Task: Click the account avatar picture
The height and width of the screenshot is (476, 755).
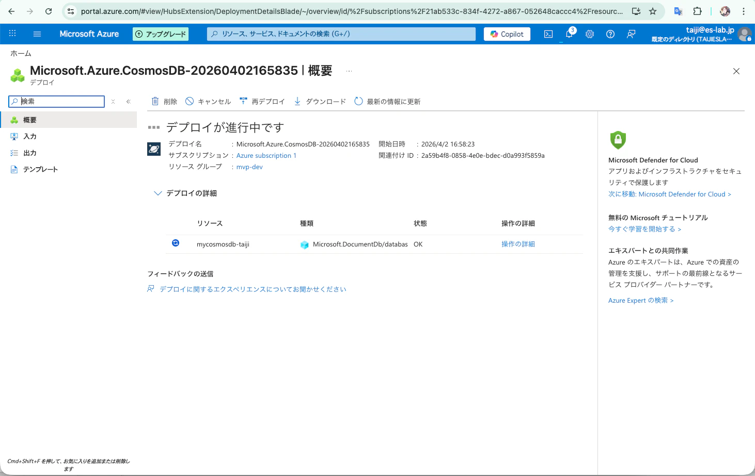Action: [x=744, y=34]
